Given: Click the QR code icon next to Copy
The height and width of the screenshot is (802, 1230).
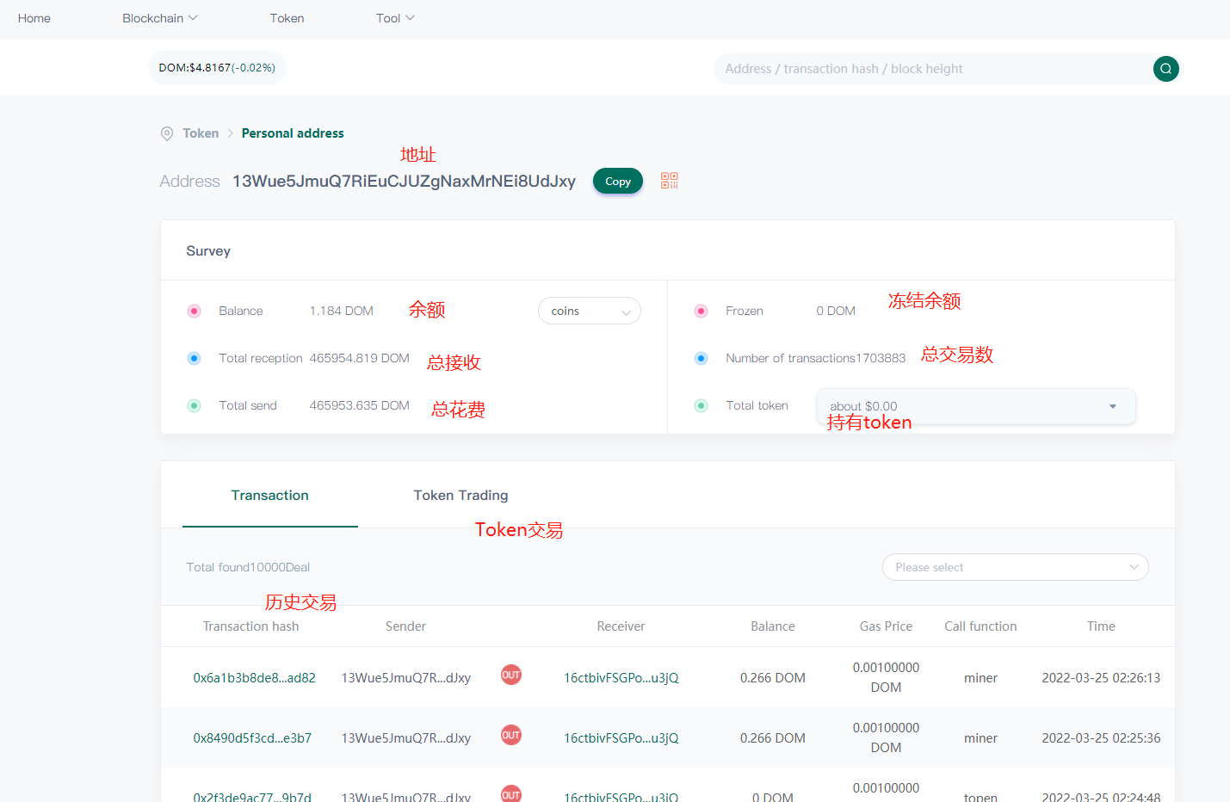Looking at the screenshot, I should tap(669, 181).
